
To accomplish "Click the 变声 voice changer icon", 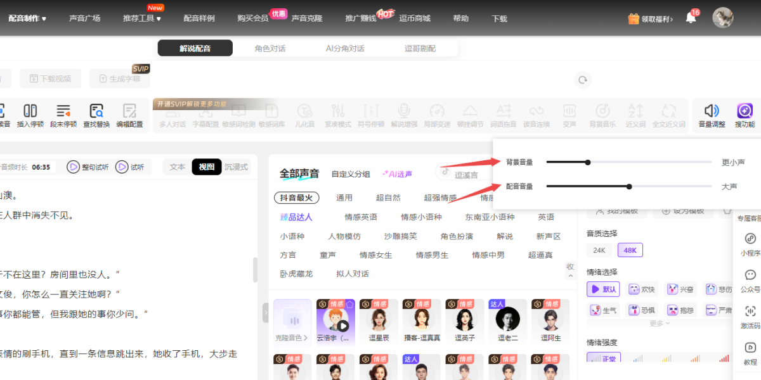I will (x=569, y=111).
